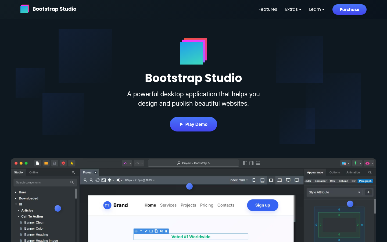Select the tablet portrait viewport icon
This screenshot has width=387, height=242.
[262, 180]
